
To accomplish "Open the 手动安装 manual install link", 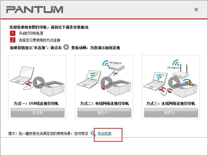I will coord(104,133).
